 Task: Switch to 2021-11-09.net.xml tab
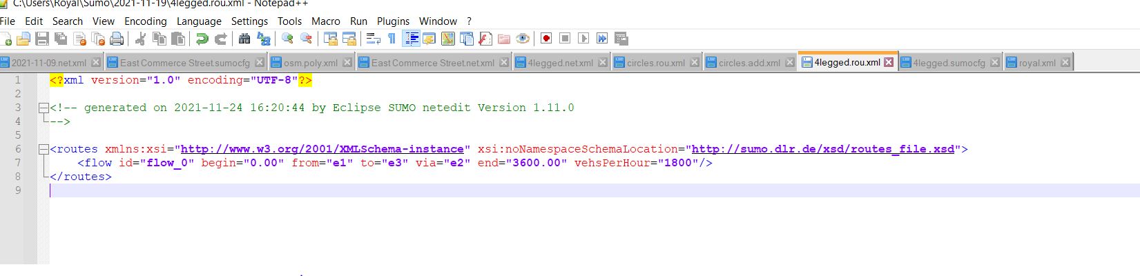(51, 62)
